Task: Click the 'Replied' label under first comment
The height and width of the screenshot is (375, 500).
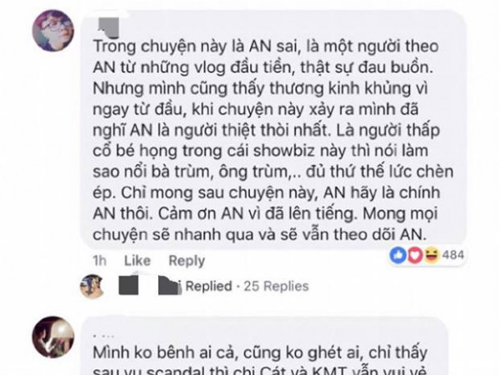Action: click(209, 286)
